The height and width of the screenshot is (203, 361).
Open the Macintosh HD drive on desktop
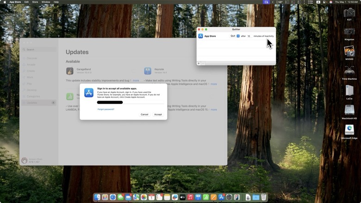349,112
